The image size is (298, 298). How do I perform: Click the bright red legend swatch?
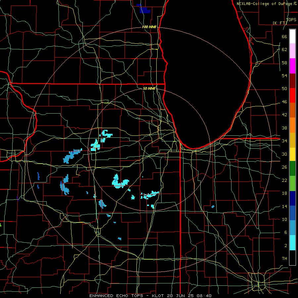click(292, 95)
